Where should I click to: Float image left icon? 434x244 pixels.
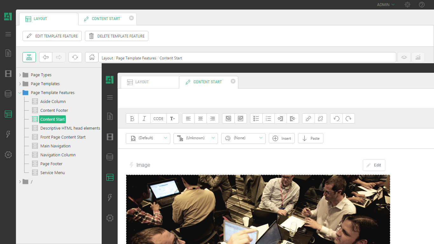(228, 119)
